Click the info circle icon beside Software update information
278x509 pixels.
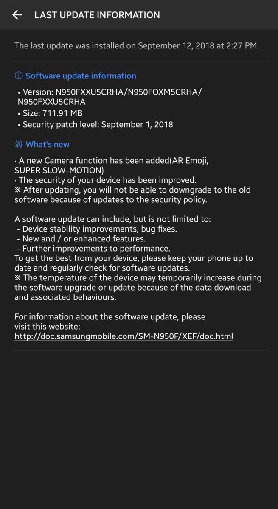pos(18,76)
